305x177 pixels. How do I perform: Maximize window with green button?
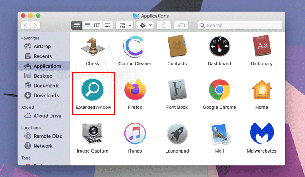pyautogui.click(x=38, y=16)
